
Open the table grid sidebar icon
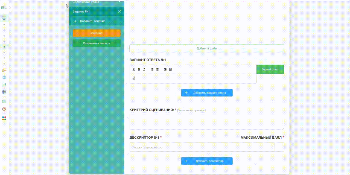pyautogui.click(x=4, y=92)
